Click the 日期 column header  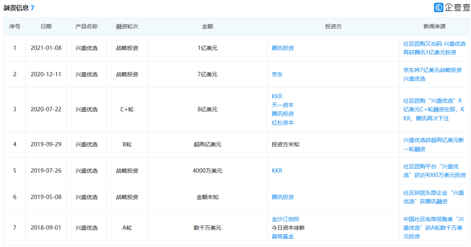click(46, 27)
